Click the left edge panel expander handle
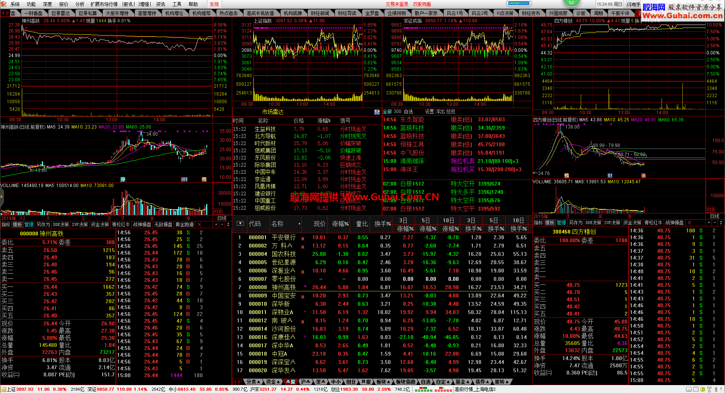Screen dimensions: 725x393 [2, 196]
